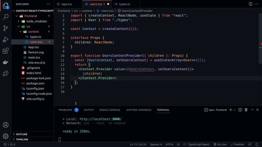
Task: Click UTF-8 encoding selector
Action: pos(169,144)
